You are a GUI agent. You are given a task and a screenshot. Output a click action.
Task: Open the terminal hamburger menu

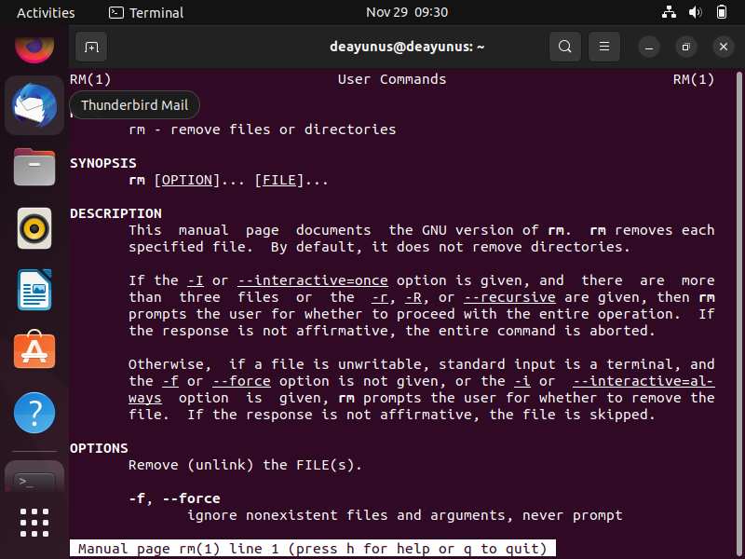coord(603,47)
